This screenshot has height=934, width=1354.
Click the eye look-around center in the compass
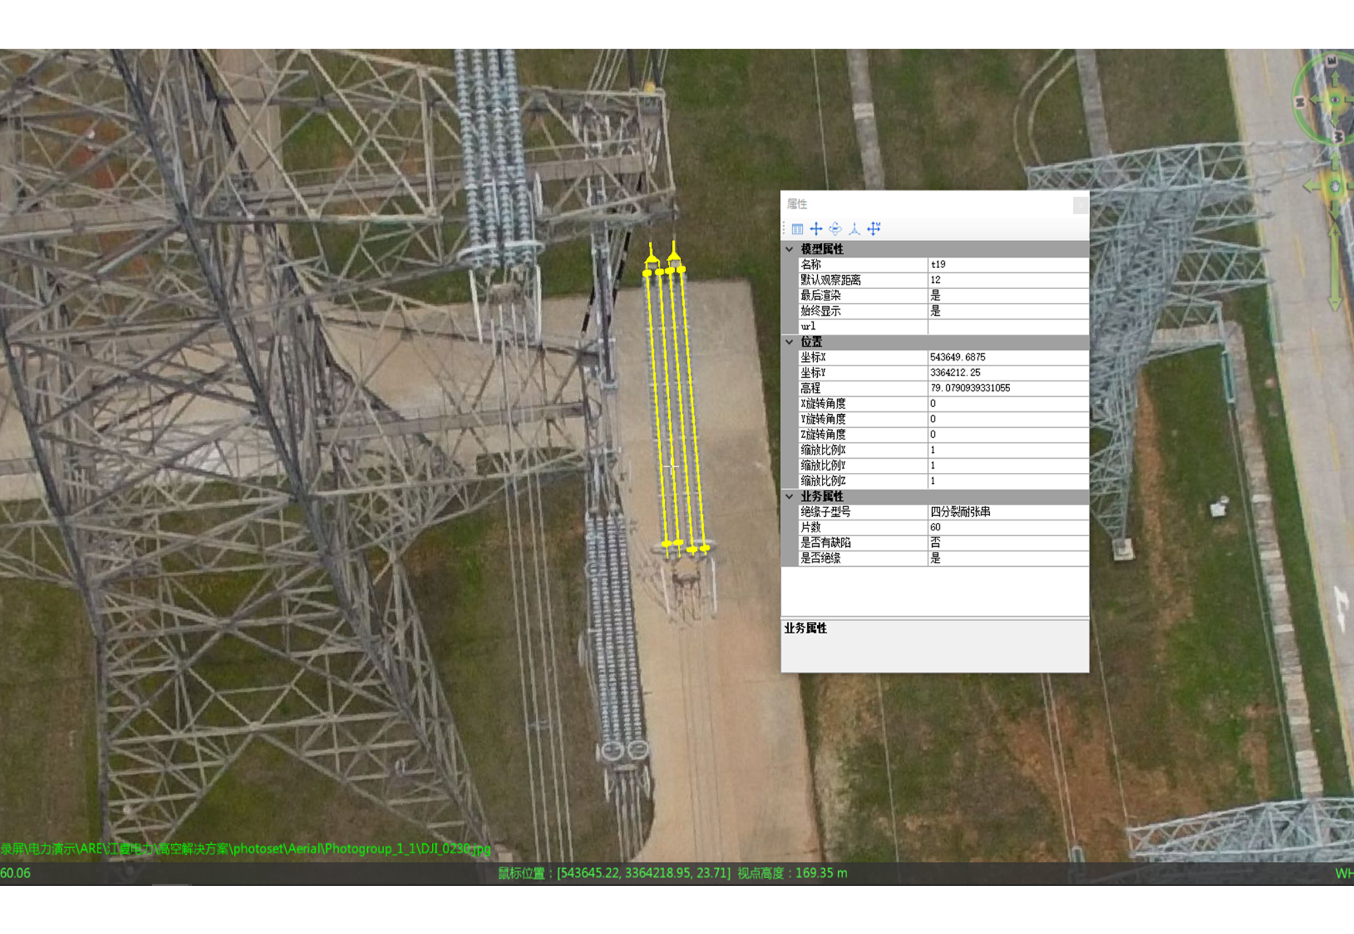coord(1335,100)
